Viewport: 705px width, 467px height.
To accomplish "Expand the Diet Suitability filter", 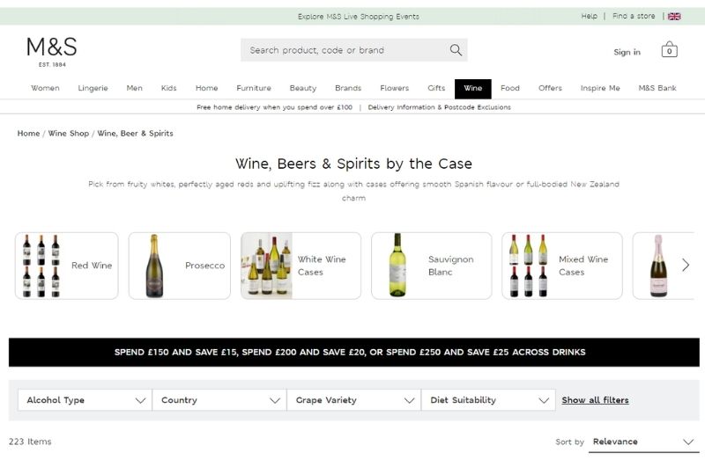I will pos(488,399).
